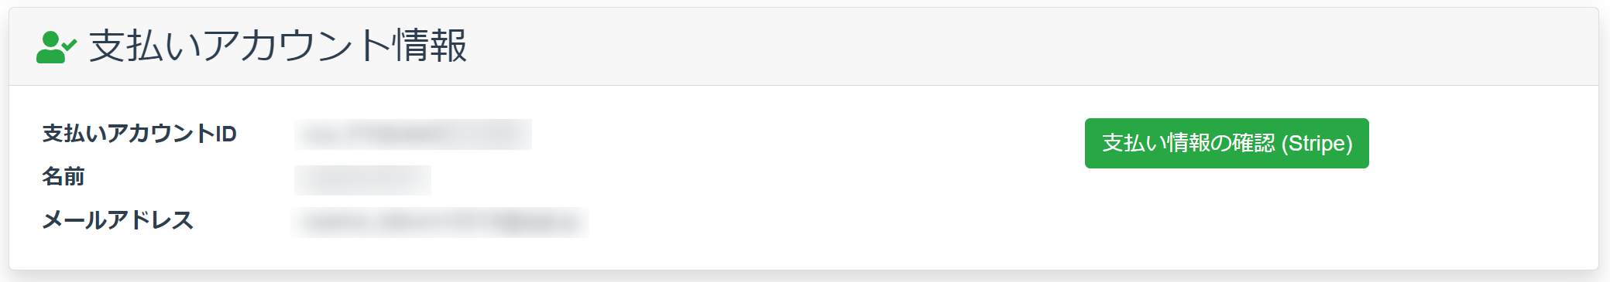Viewport: 1610px width, 282px height.
Task: Click the empty gray card header area
Action: click(x=1007, y=46)
